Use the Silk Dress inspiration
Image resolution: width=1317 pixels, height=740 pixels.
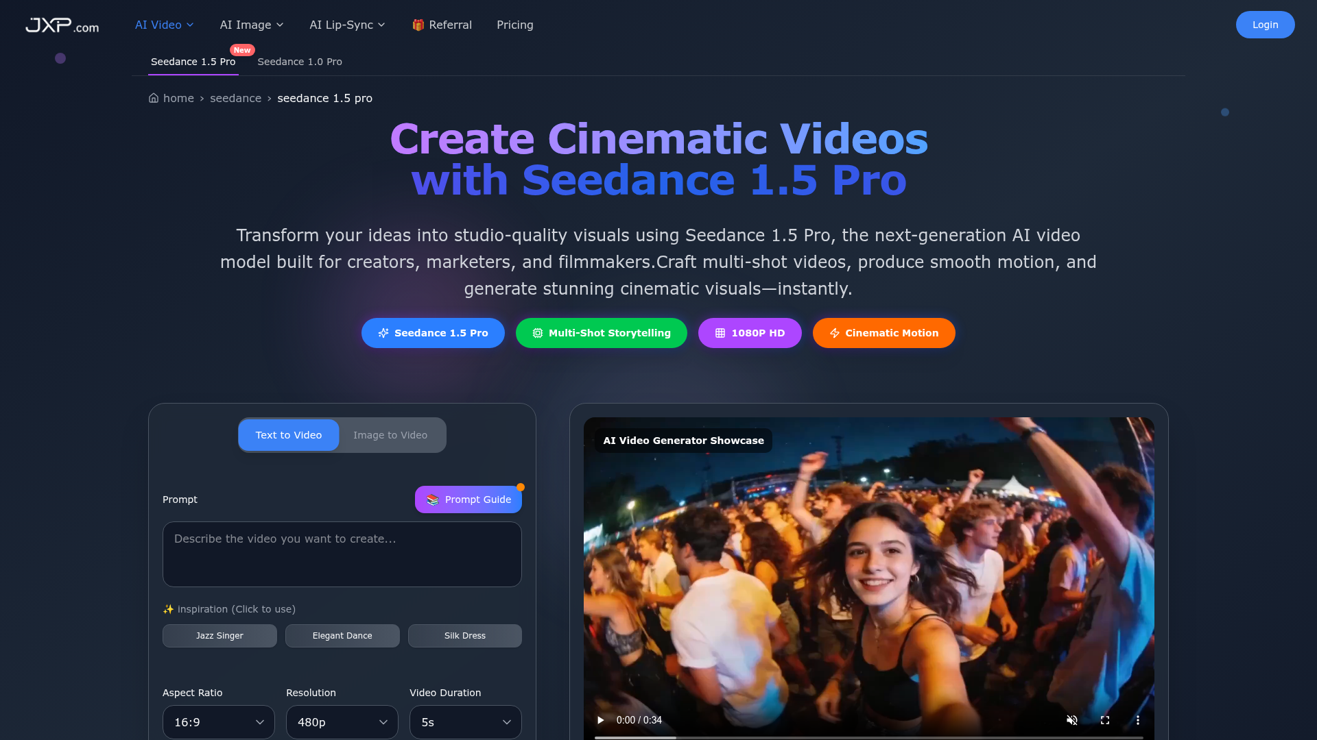pyautogui.click(x=465, y=636)
